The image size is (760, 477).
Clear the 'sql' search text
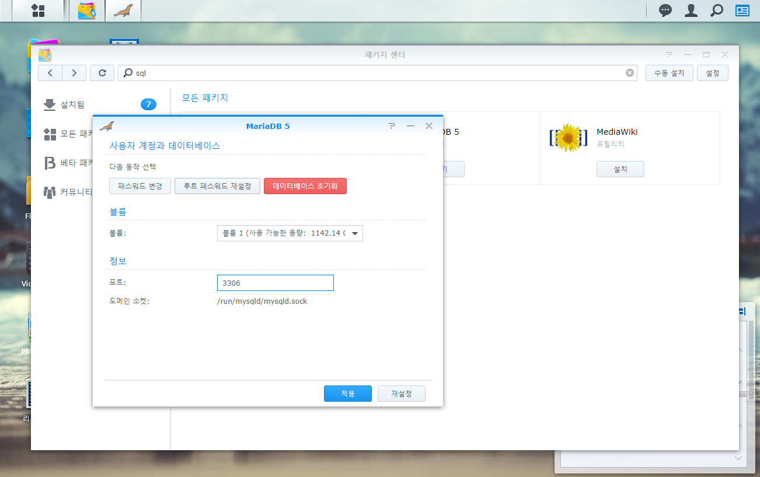point(630,73)
